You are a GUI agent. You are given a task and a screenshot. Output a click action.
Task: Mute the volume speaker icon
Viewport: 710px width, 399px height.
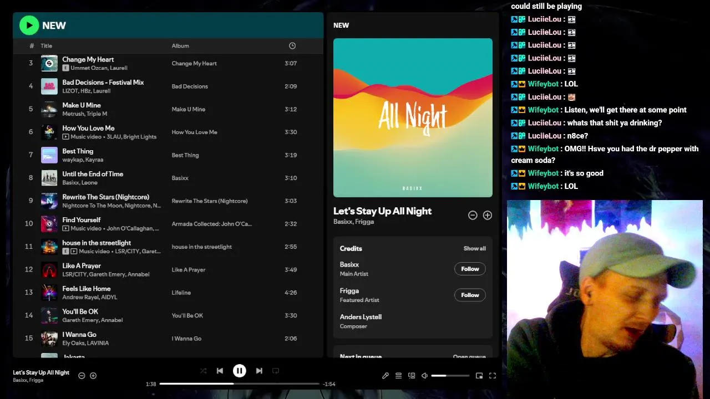(424, 376)
